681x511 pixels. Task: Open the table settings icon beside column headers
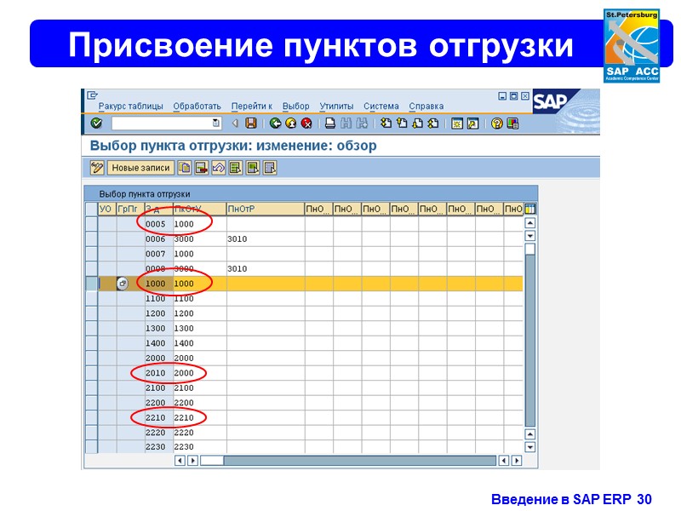click(x=529, y=209)
